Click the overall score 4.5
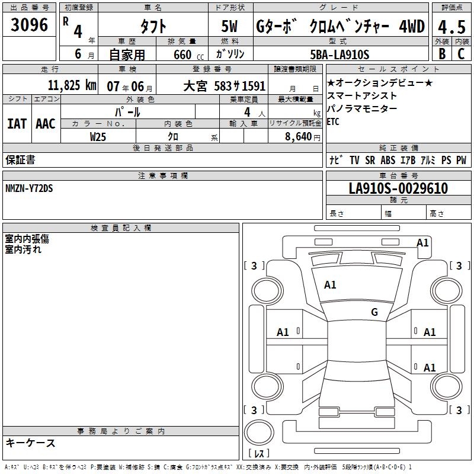This screenshot has width=474, height=474. tap(451, 27)
